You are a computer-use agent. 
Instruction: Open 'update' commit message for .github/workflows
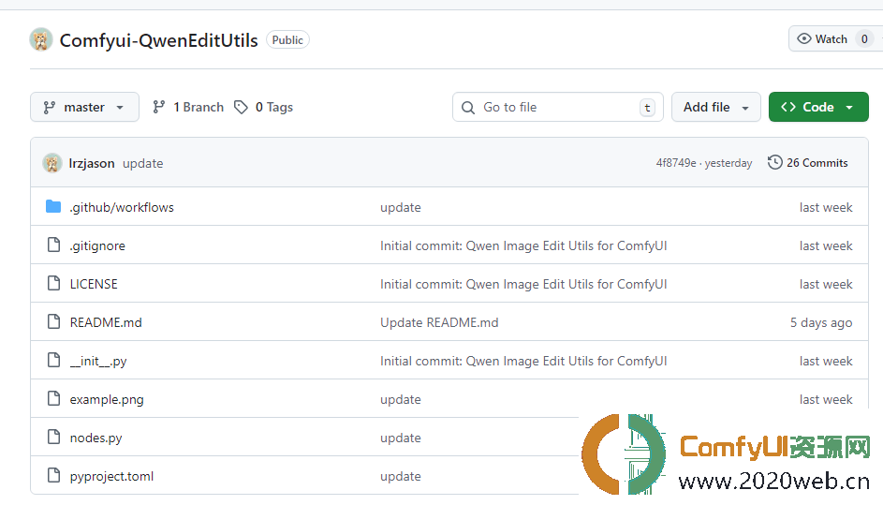tap(401, 207)
